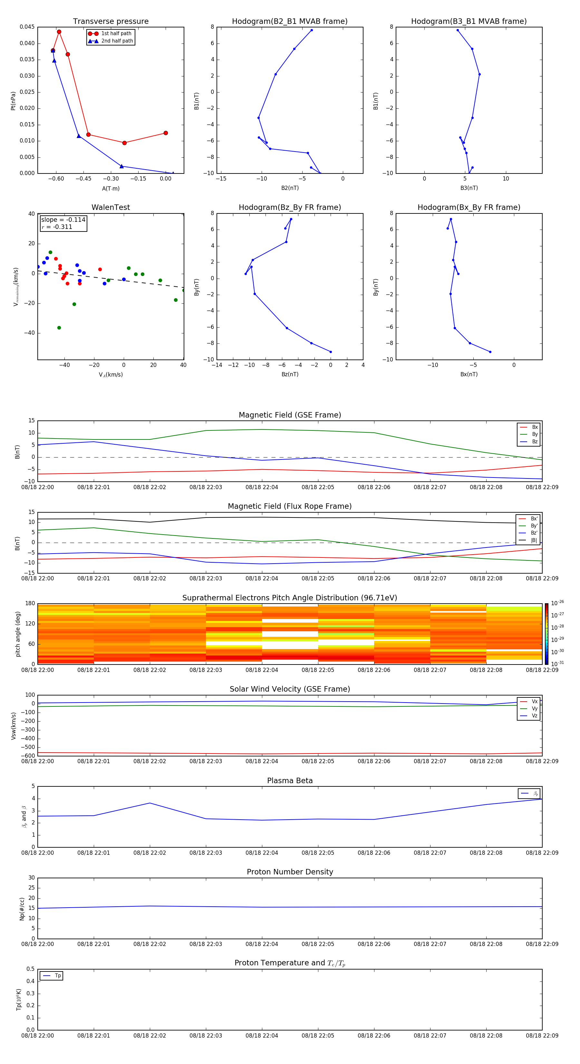The height and width of the screenshot is (1064, 580).
Task: Click 'Proton Number Density' title
Action: [x=290, y=872]
